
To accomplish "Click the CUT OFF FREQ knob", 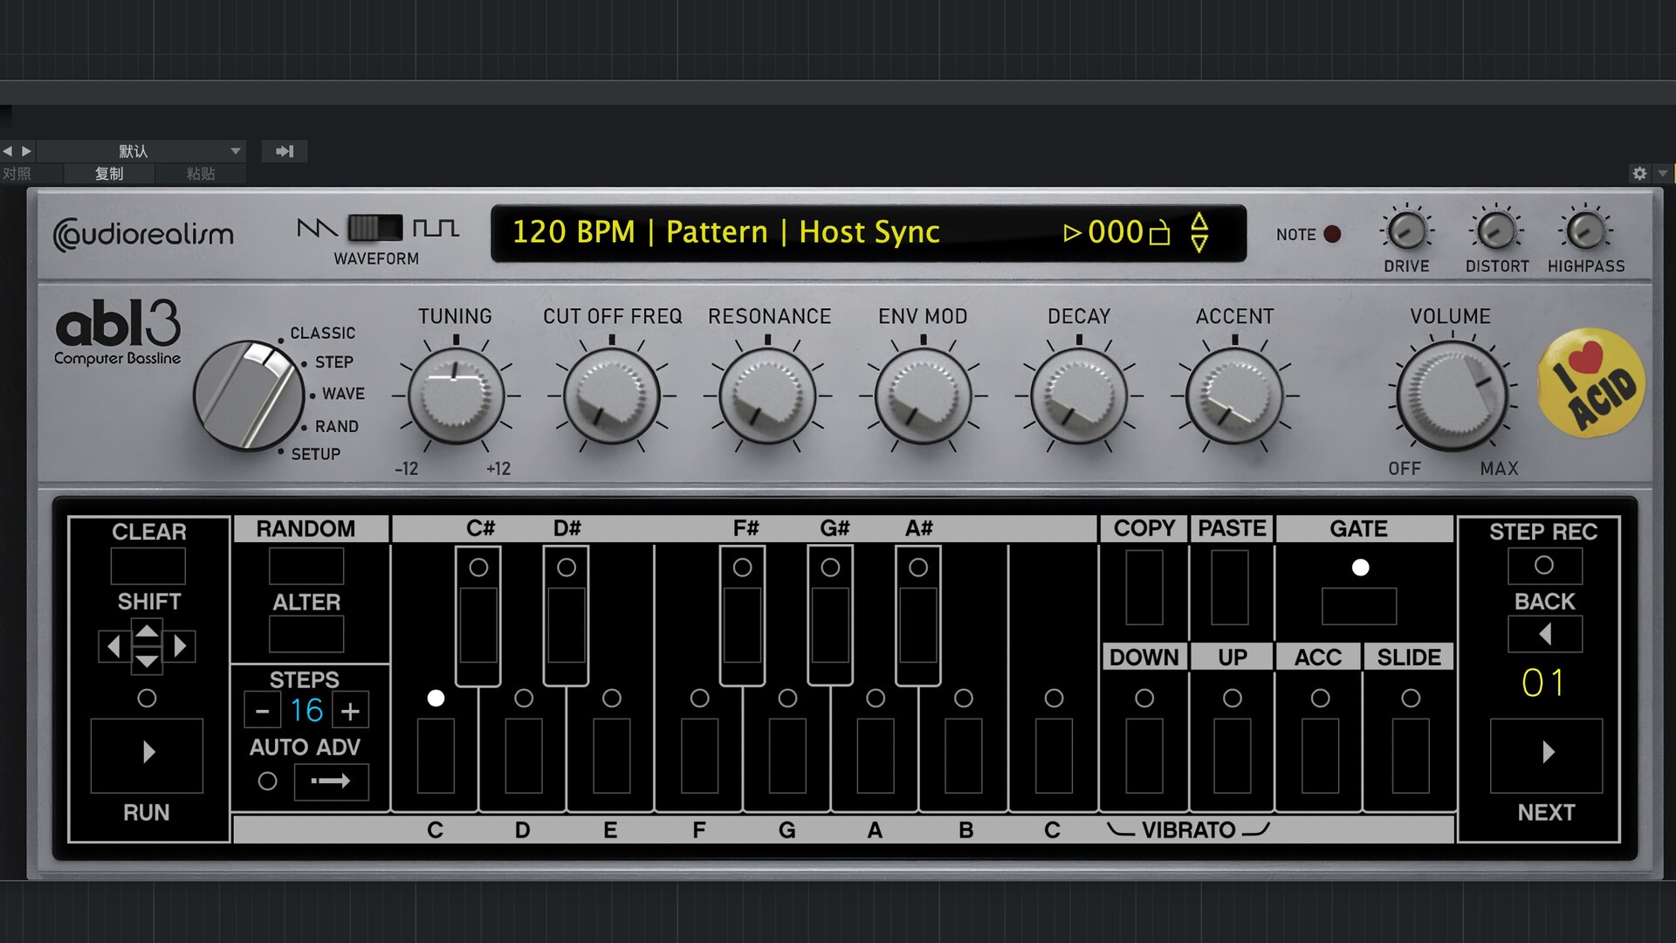I will click(x=611, y=396).
